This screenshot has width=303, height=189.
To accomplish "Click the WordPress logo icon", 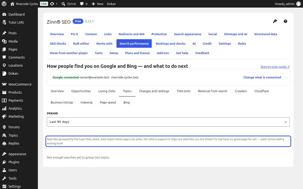I will (4, 4).
